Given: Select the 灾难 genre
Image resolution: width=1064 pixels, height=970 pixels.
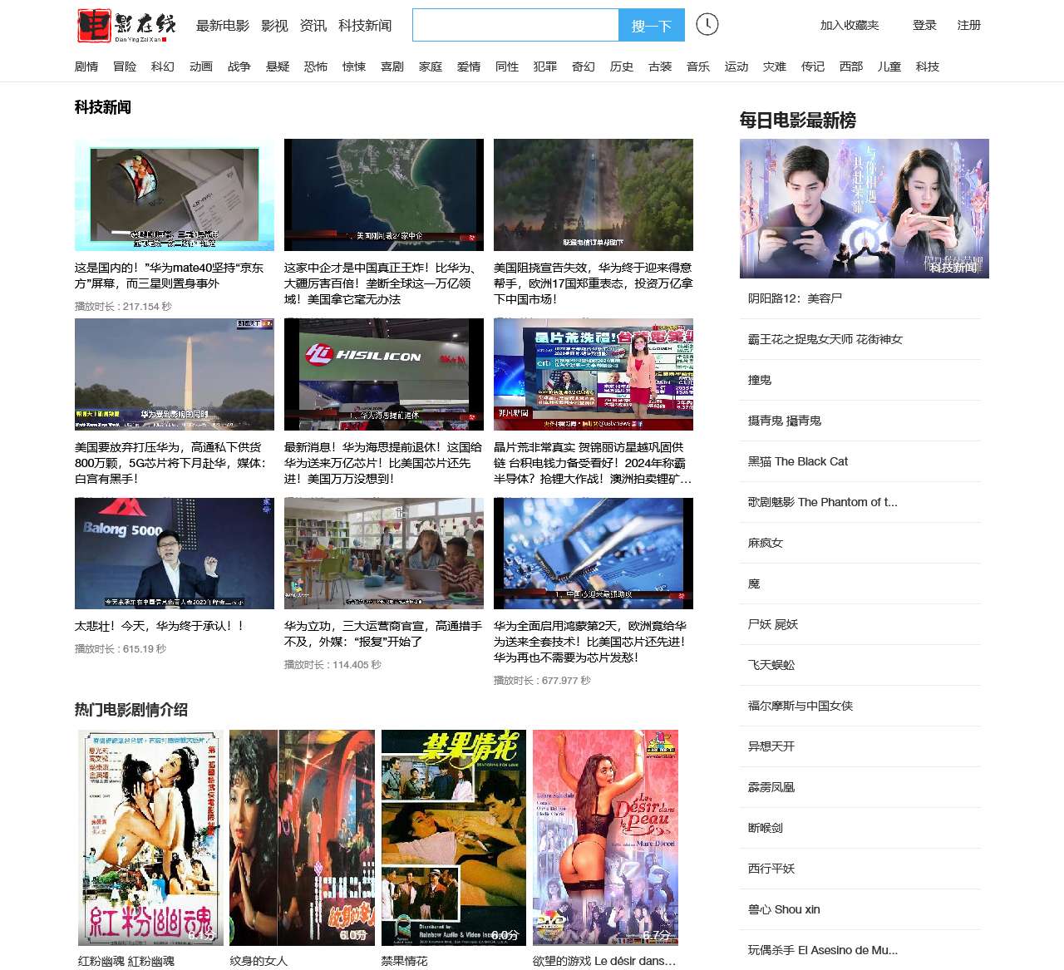Looking at the screenshot, I should (775, 66).
